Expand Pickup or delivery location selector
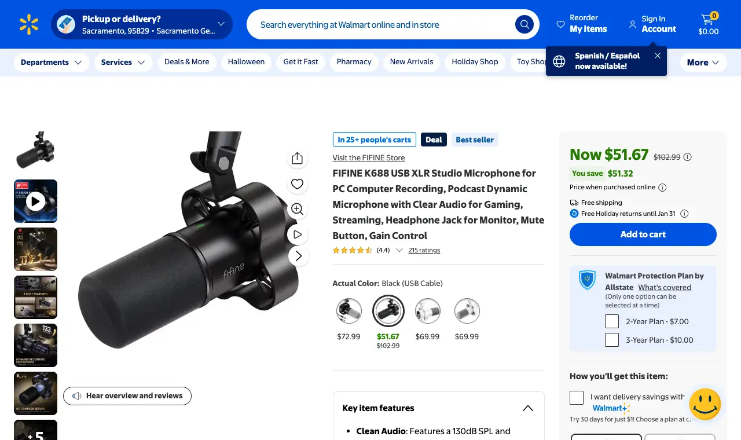The width and height of the screenshot is (741, 440). pos(142,24)
